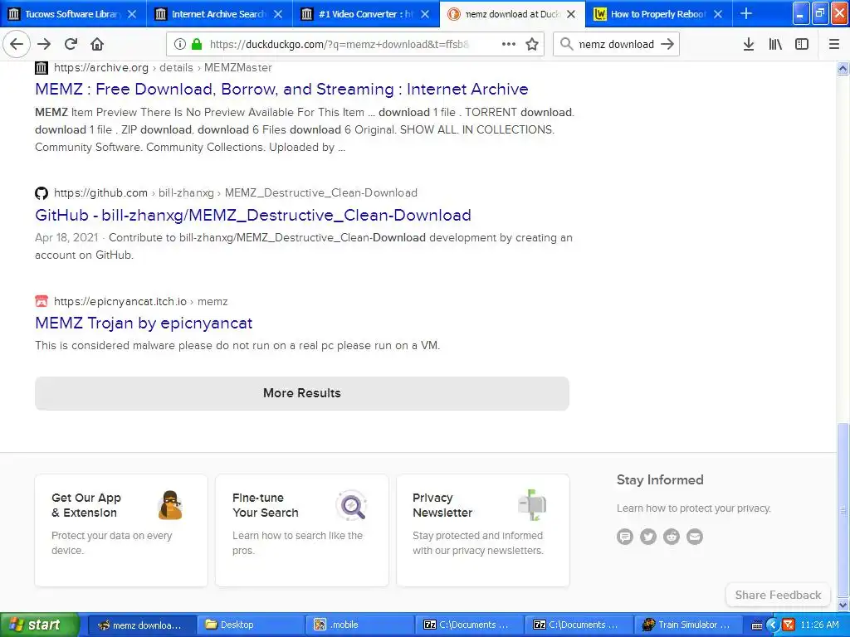Click the red shield tray icon

789,625
